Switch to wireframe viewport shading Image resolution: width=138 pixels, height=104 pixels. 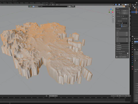(124, 5)
